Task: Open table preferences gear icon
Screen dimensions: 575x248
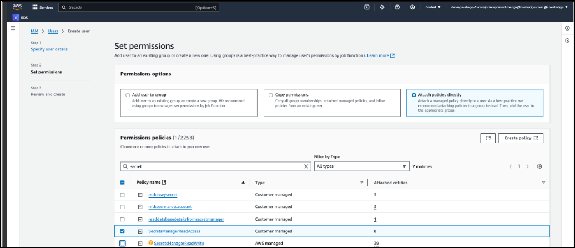Action: pos(539,166)
